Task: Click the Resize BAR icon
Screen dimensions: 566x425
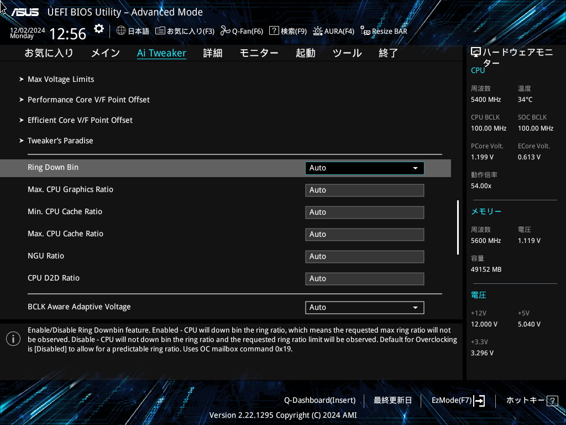Action: (365, 31)
